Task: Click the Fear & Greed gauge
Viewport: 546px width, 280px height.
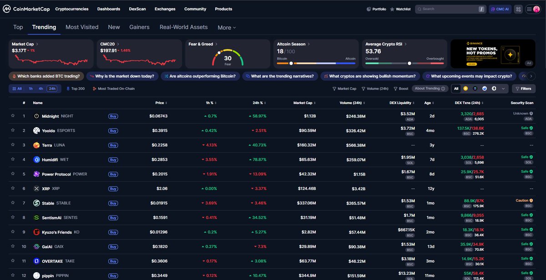Action: pos(227,58)
